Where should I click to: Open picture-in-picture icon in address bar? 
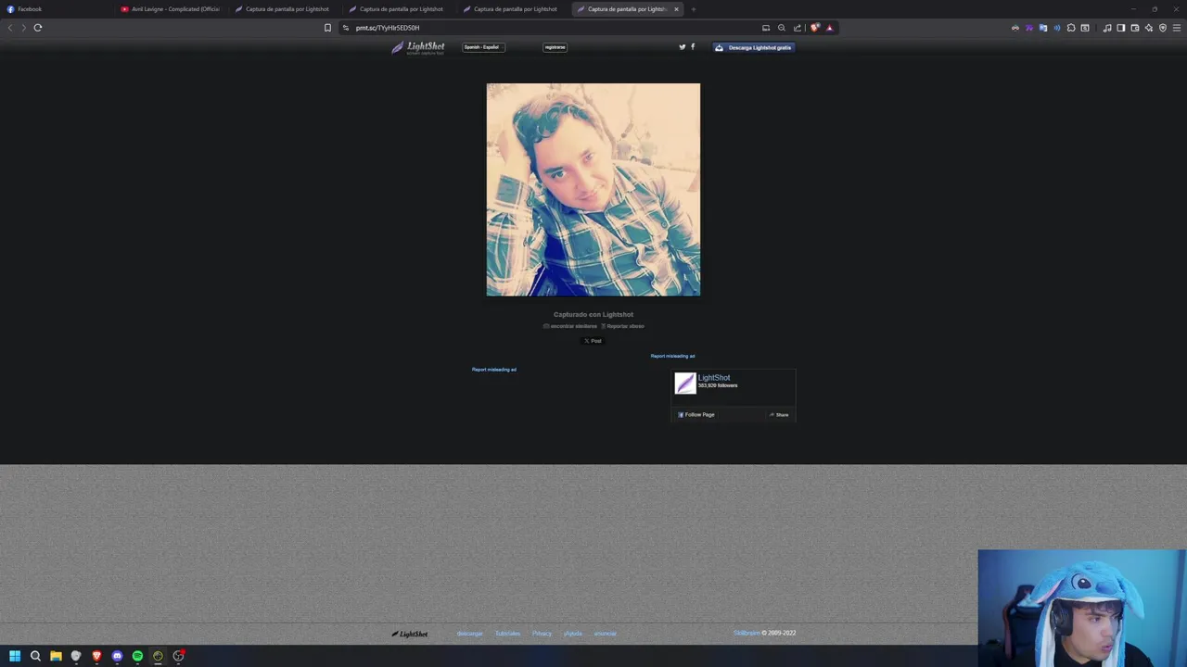(766, 28)
